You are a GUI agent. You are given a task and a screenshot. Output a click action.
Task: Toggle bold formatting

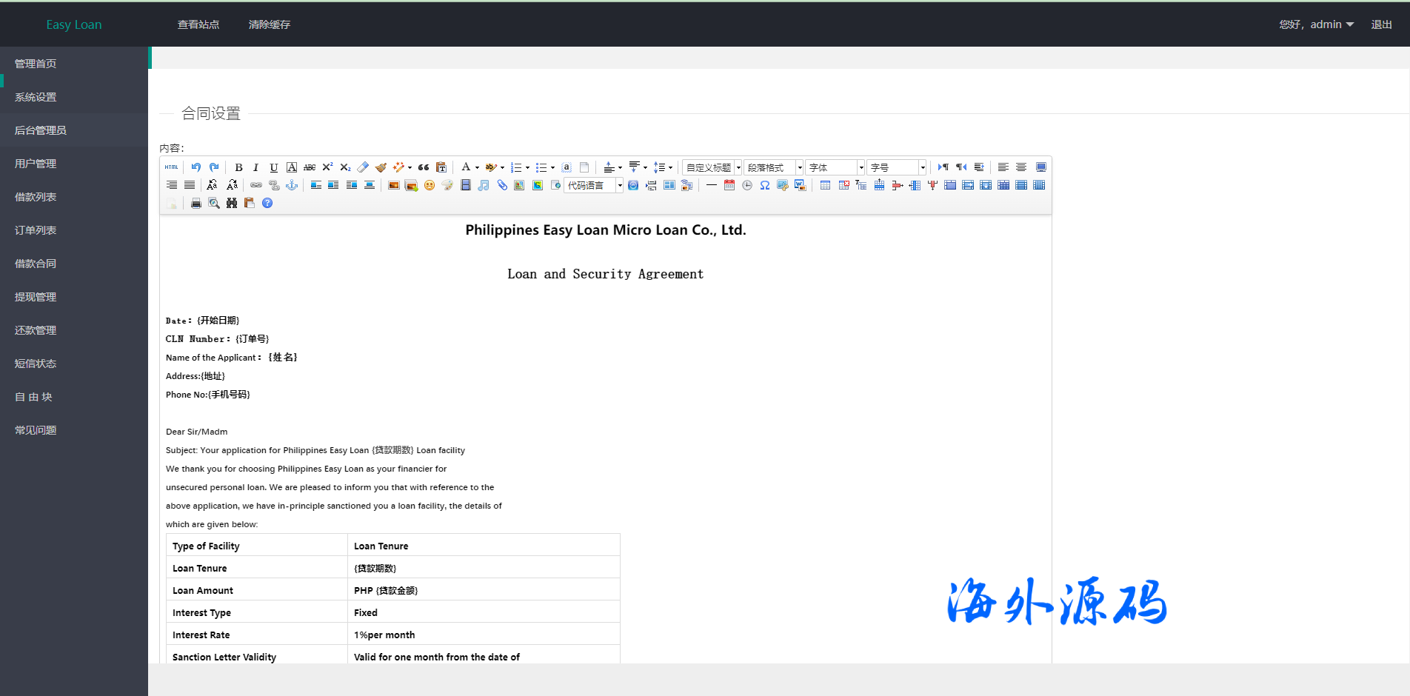click(x=238, y=167)
